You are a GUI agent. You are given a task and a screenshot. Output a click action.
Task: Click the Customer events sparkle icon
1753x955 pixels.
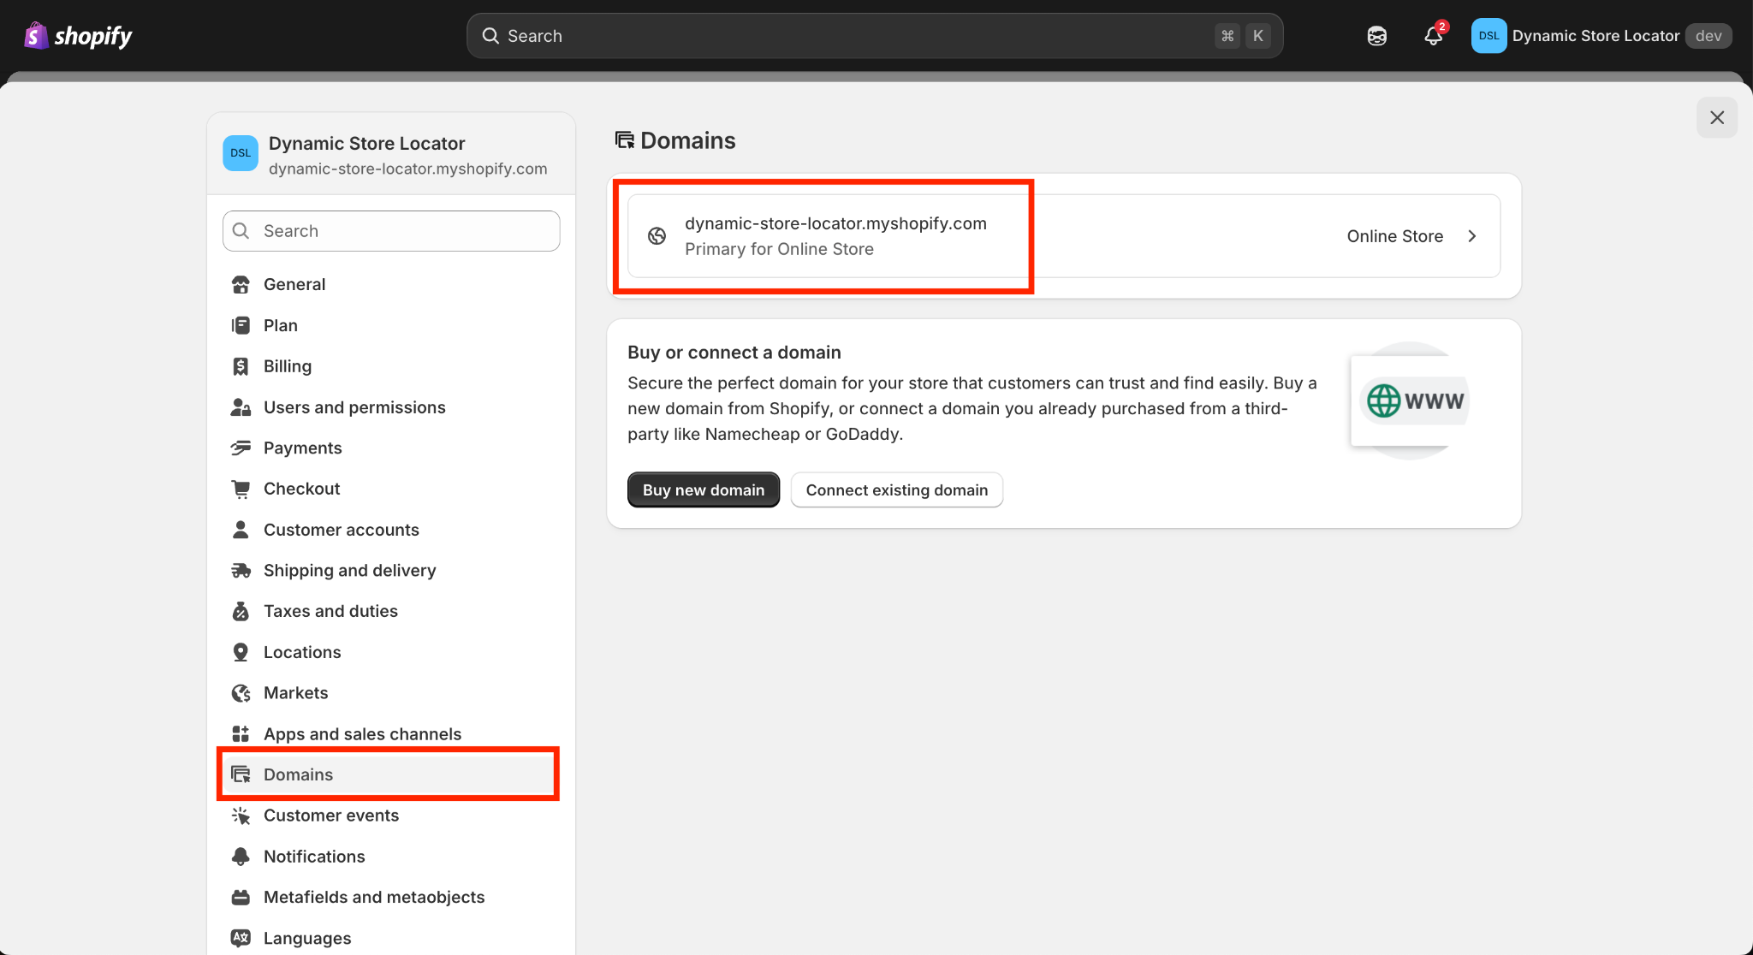tap(241, 816)
